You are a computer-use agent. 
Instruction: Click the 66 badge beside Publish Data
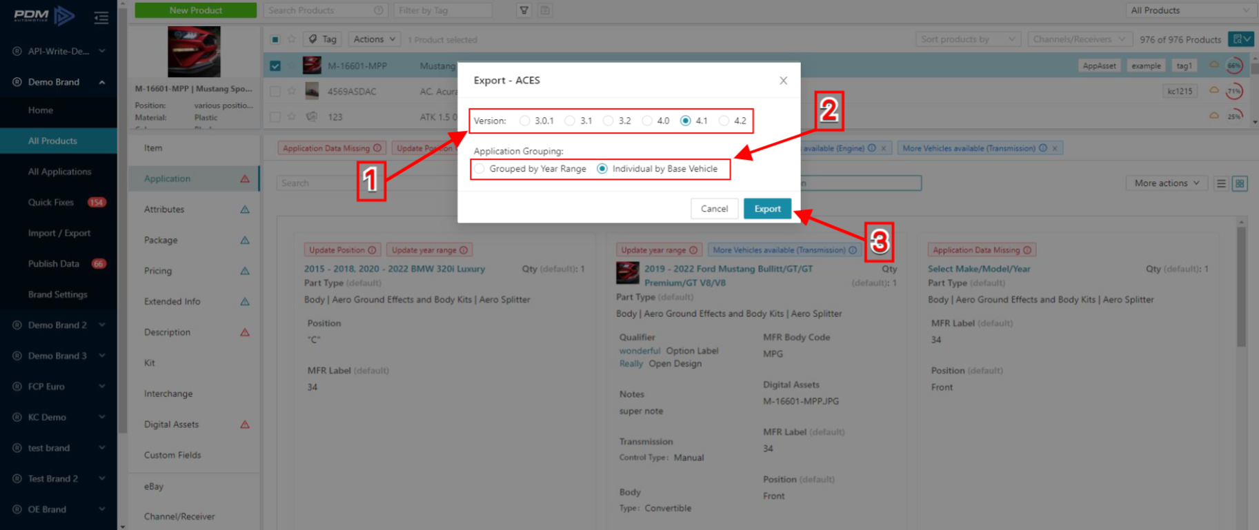coord(99,264)
